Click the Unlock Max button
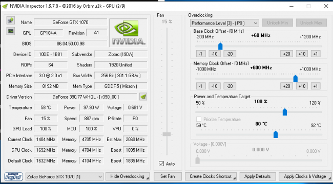The image size is (333, 184). 311,22
